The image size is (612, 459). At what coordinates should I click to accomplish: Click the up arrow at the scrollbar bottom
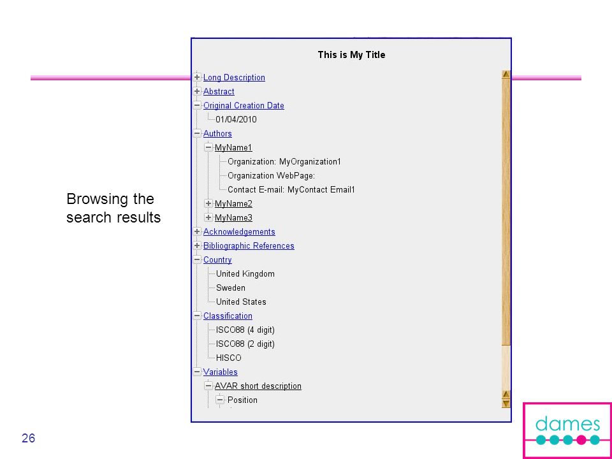(506, 395)
